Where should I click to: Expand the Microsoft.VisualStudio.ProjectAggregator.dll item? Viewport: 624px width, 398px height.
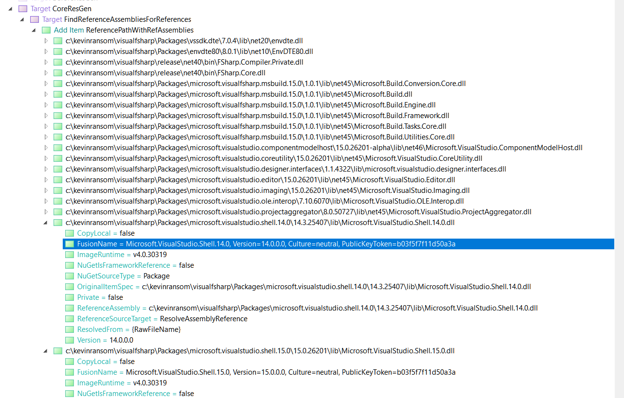[x=46, y=212]
